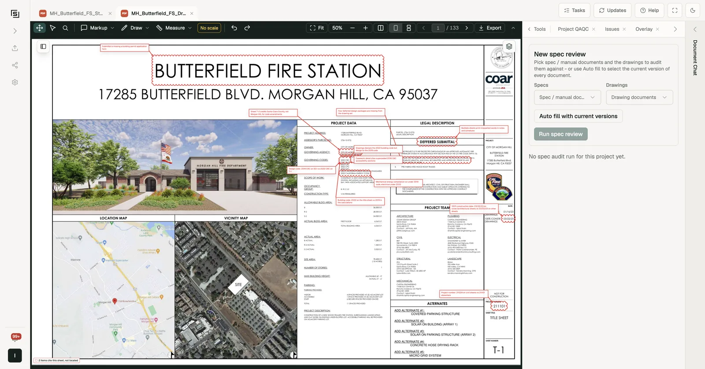Undo the last action
This screenshot has height=369, width=705.
(234, 28)
